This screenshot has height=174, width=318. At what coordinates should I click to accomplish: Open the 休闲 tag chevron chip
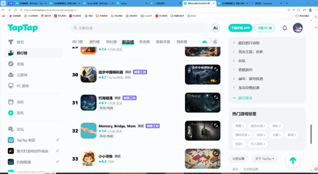point(261,135)
